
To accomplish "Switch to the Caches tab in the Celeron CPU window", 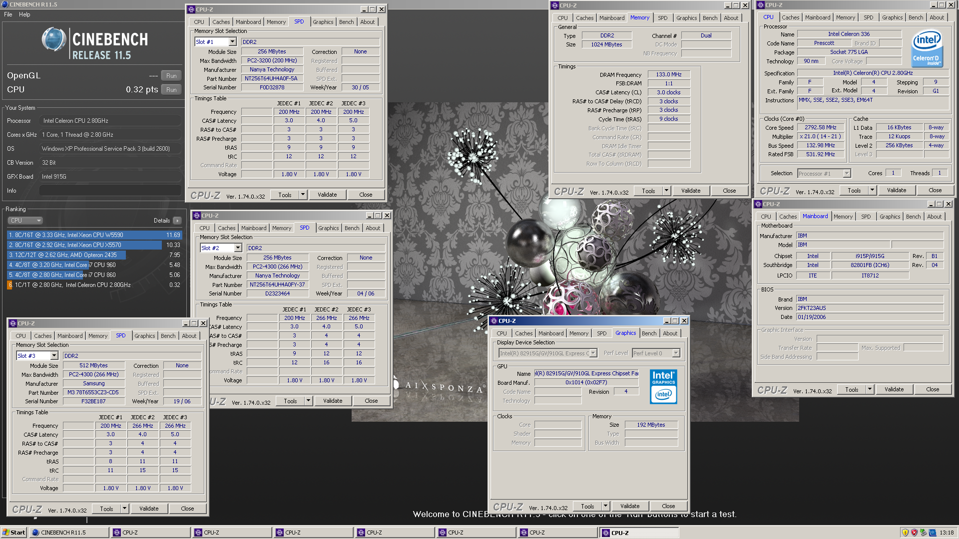I will [x=790, y=17].
